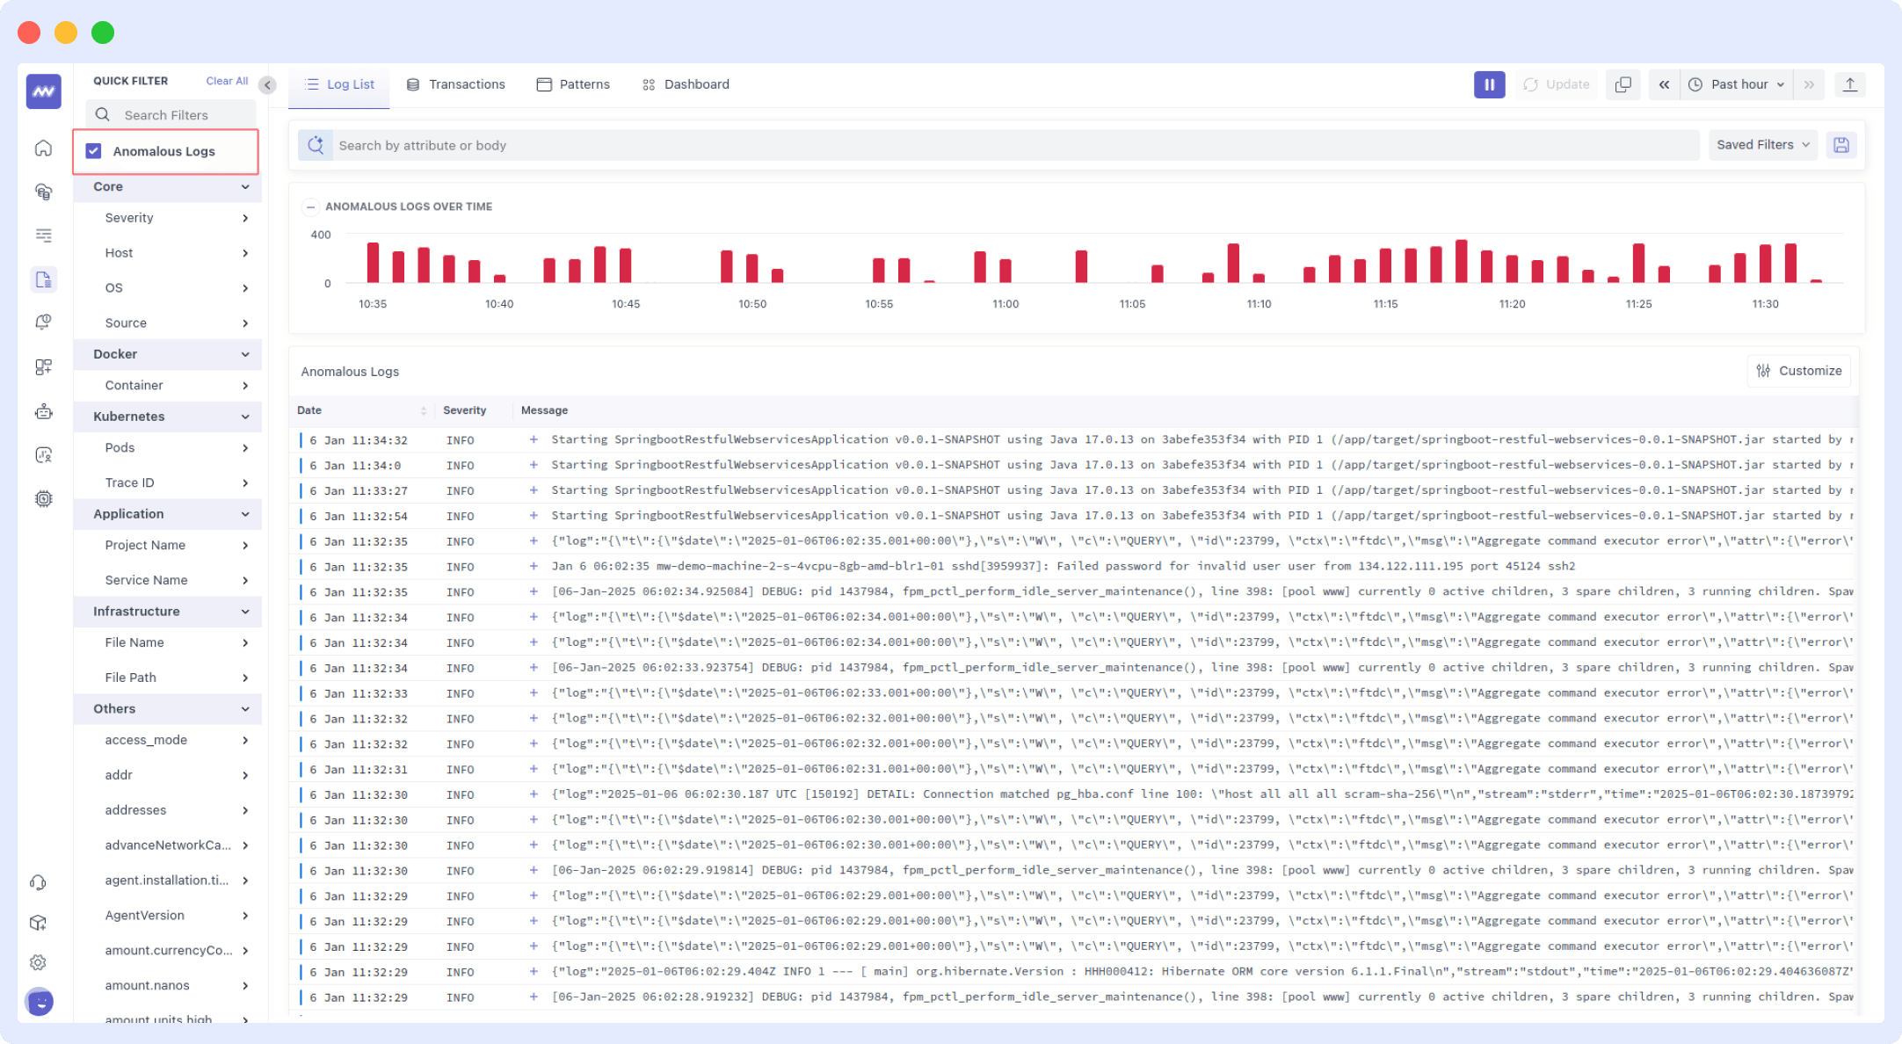This screenshot has height=1044, width=1902.
Task: Switch to the Transactions tab
Action: coord(456,83)
